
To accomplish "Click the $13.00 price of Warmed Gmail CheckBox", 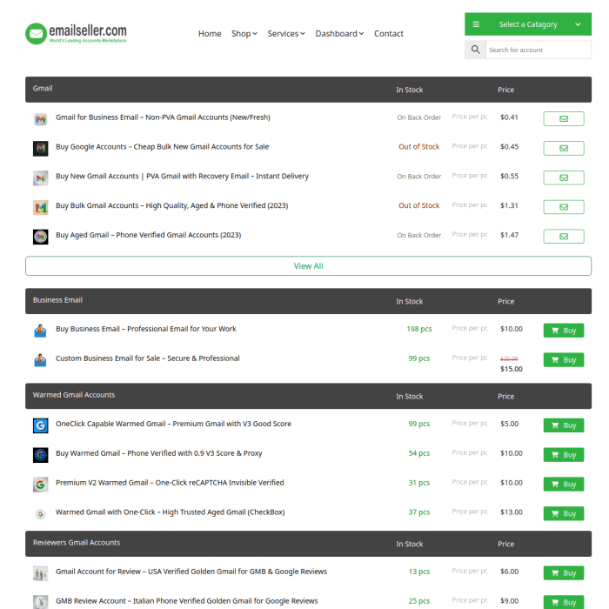I will click(512, 512).
